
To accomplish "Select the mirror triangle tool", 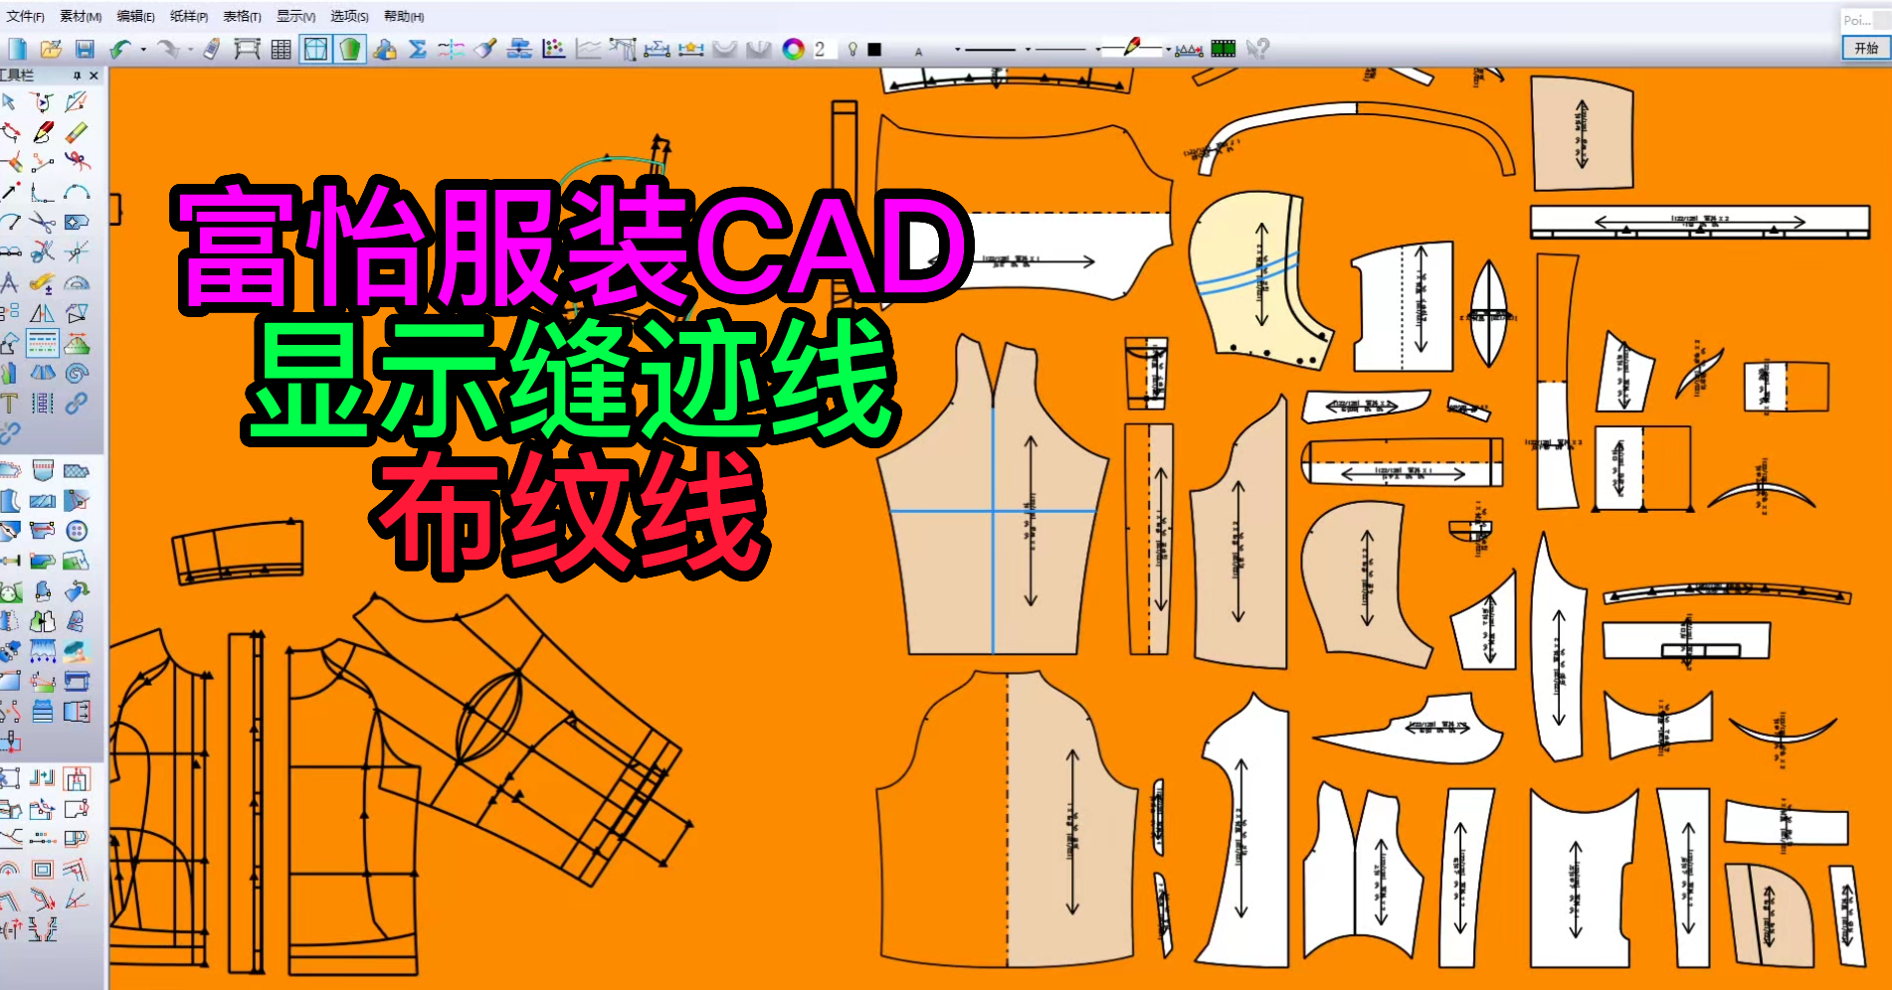I will click(43, 312).
